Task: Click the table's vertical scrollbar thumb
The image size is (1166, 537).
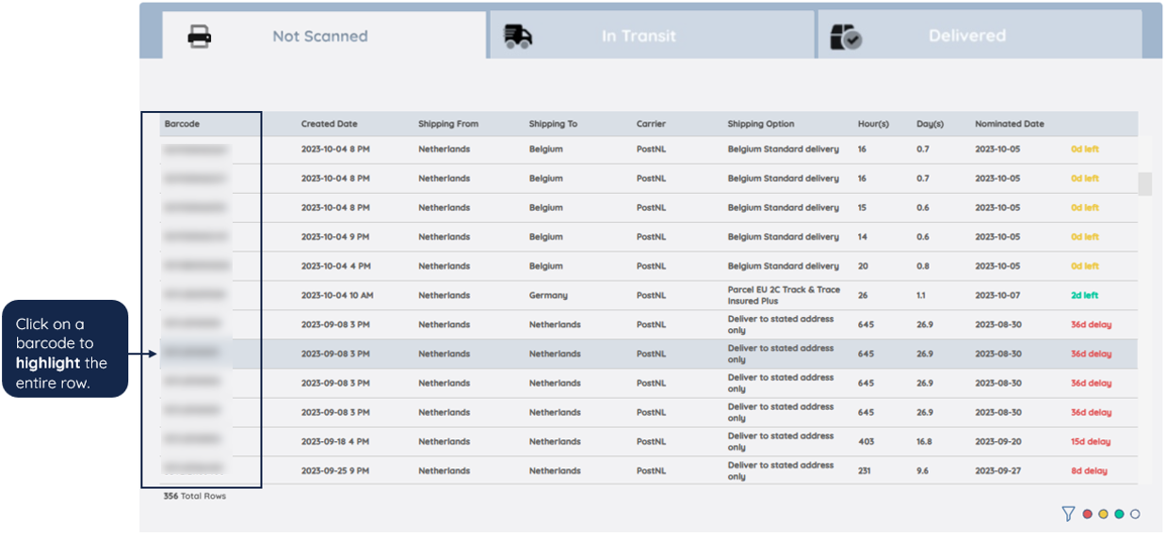Action: [x=1145, y=184]
